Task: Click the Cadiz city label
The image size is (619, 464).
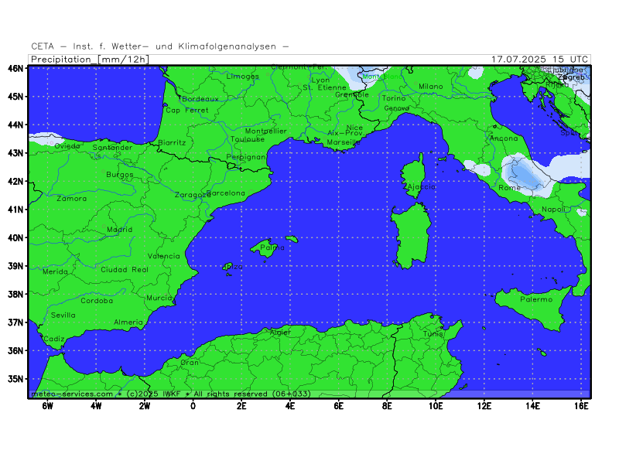Action: click(x=53, y=339)
